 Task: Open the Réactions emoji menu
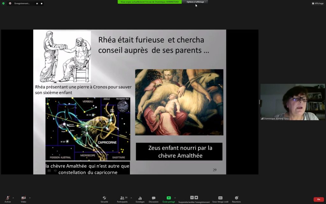[x=237, y=199]
